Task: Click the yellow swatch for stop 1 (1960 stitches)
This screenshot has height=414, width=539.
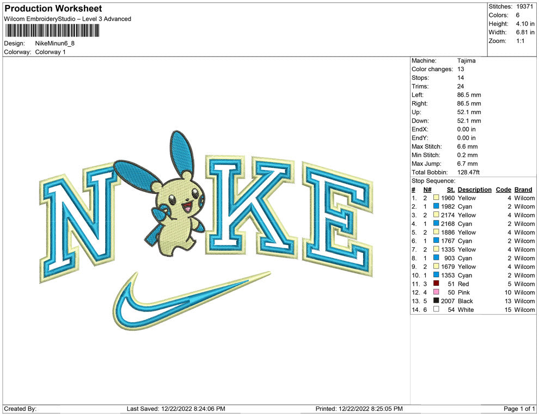Action: point(436,198)
